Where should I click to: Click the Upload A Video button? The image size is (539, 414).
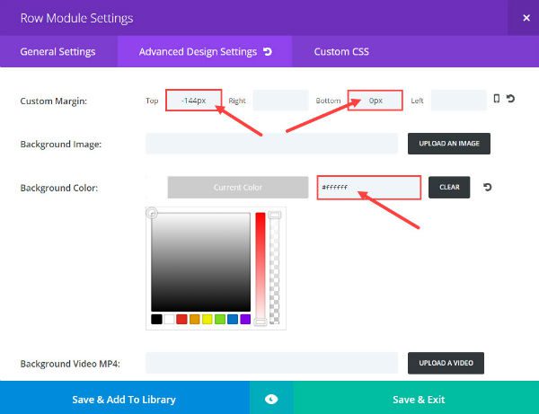(x=446, y=363)
